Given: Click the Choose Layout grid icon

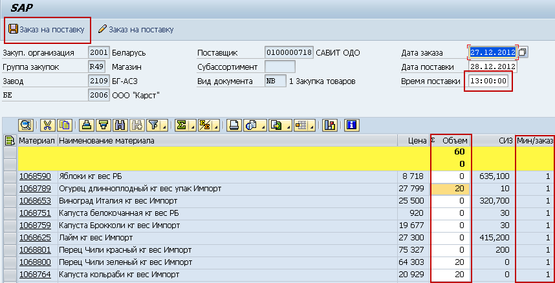Looking at the screenshot, I should click(301, 125).
